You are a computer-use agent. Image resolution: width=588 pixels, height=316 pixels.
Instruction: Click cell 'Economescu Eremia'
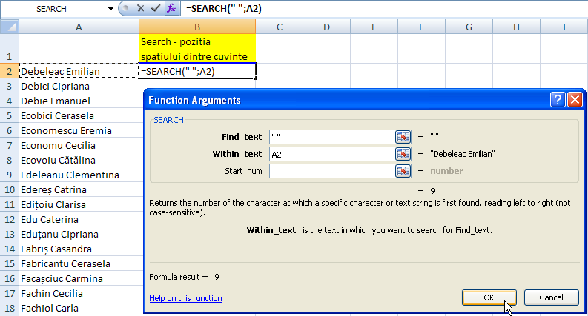coord(79,131)
